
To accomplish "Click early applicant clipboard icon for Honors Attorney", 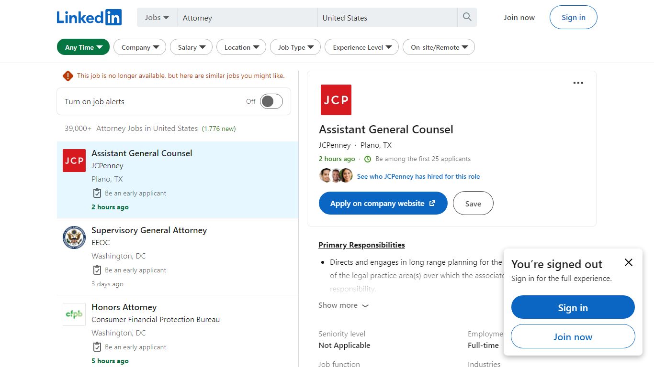I will point(97,347).
